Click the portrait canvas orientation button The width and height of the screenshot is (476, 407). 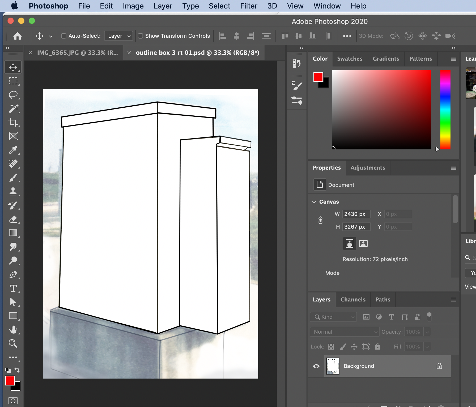[349, 244]
